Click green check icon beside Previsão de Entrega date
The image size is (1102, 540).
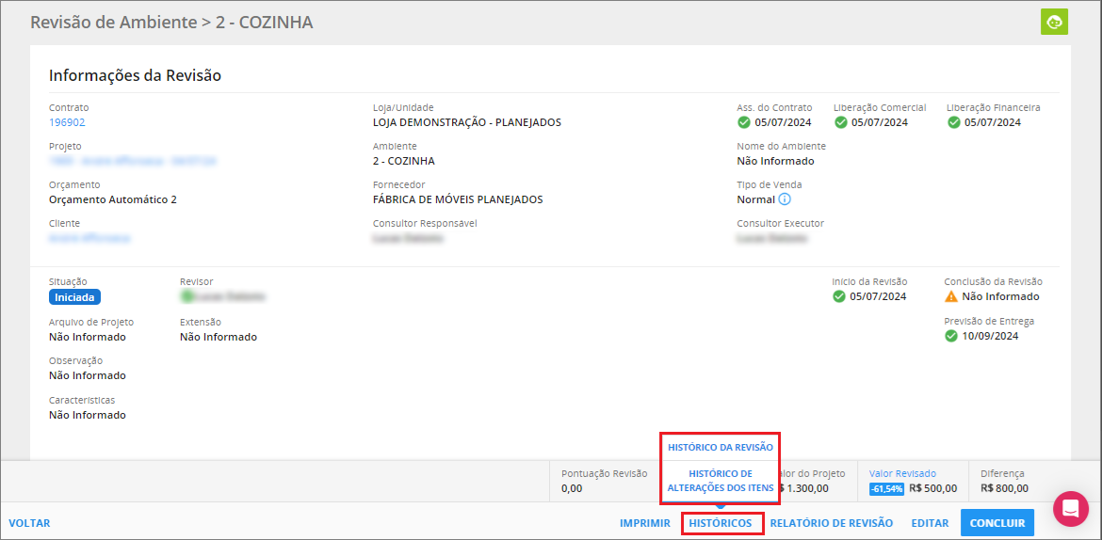tap(951, 336)
